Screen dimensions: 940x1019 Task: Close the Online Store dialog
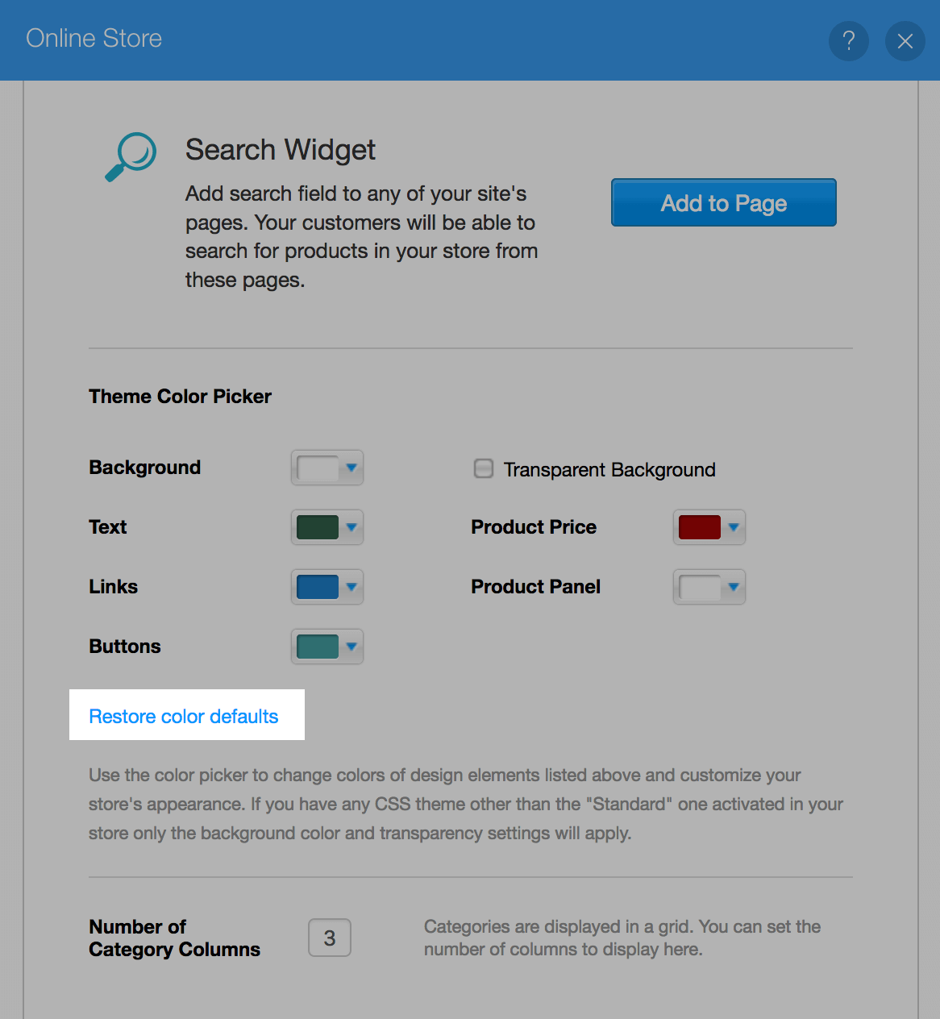(905, 41)
